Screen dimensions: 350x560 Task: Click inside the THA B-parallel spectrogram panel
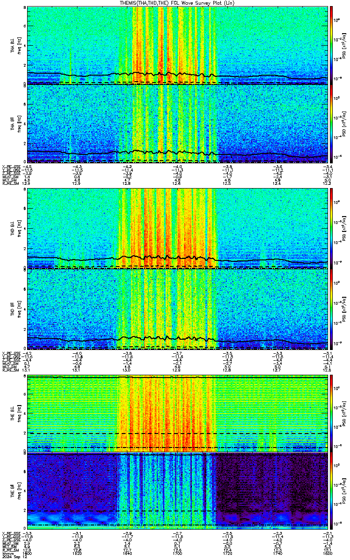177,124
